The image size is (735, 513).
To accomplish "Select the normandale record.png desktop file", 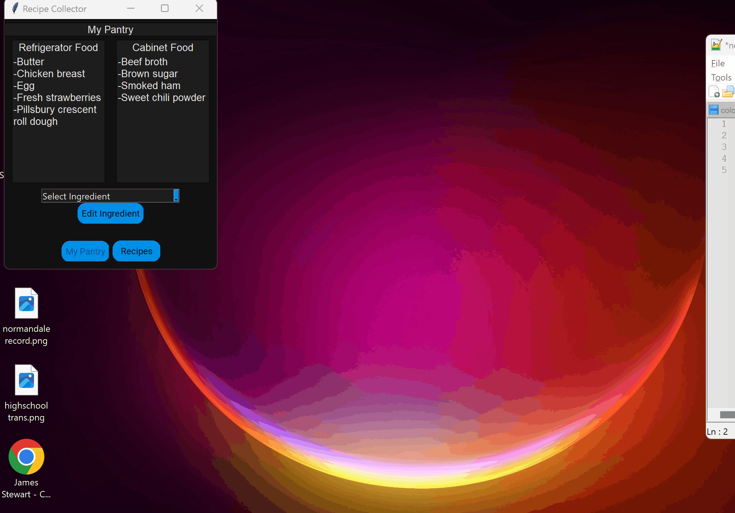I will click(x=26, y=316).
